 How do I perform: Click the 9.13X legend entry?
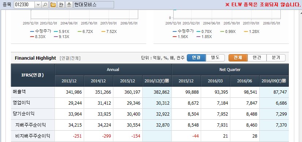click(61, 37)
